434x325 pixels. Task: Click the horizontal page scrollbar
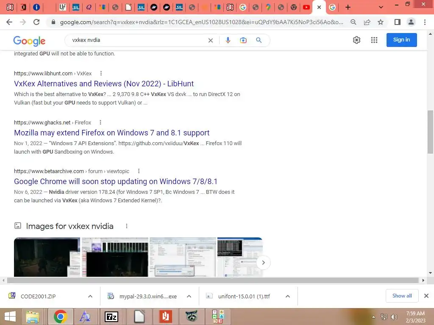pos(213,280)
